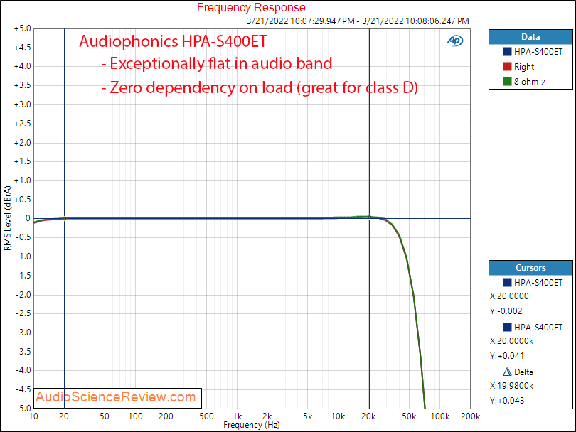
Task: Click the AP logo on the graph
Action: tap(455, 40)
